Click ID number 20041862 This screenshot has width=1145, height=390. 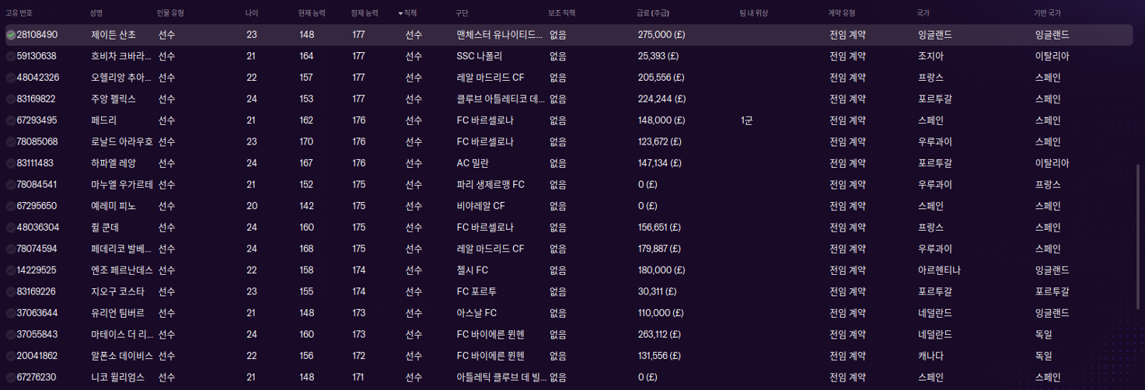click(37, 356)
